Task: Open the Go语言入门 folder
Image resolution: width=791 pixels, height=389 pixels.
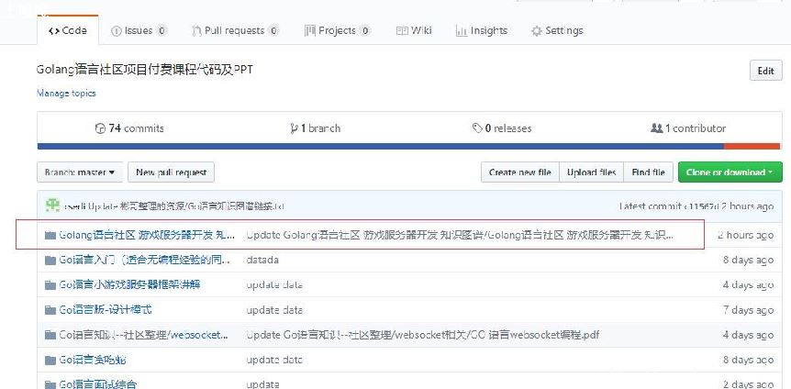Action: click(x=145, y=260)
